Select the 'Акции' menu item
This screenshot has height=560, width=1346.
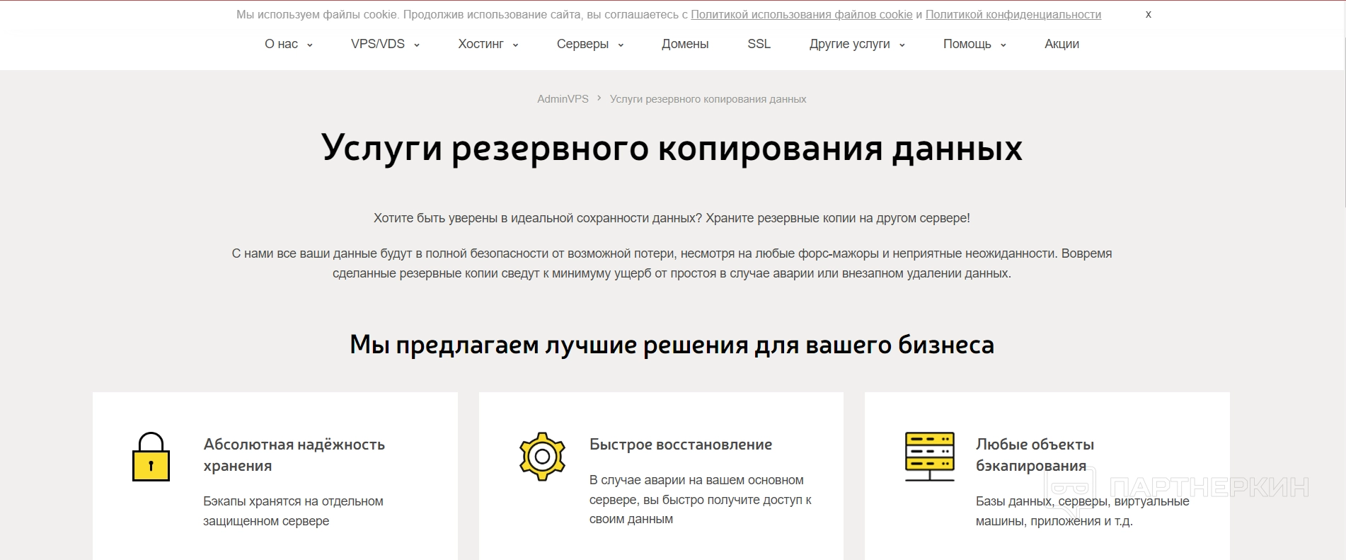pos(1062,44)
